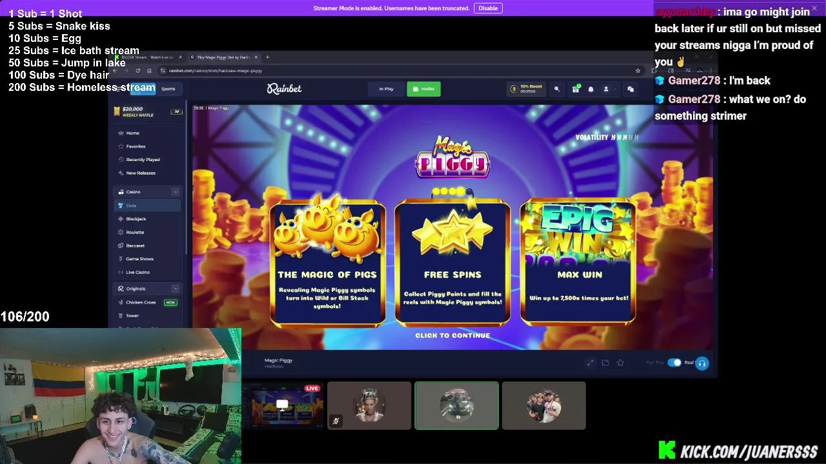The height and width of the screenshot is (464, 826).
Task: Open Recently Played in the sidebar
Action: [148, 160]
